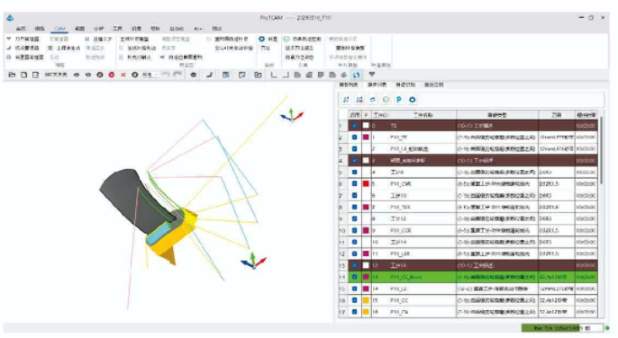Uncheck the enable checkbox for row TS

pos(354,126)
